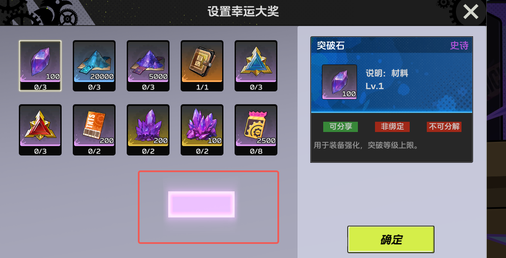
Task: Click the 确定 confirm button
Action: point(391,239)
